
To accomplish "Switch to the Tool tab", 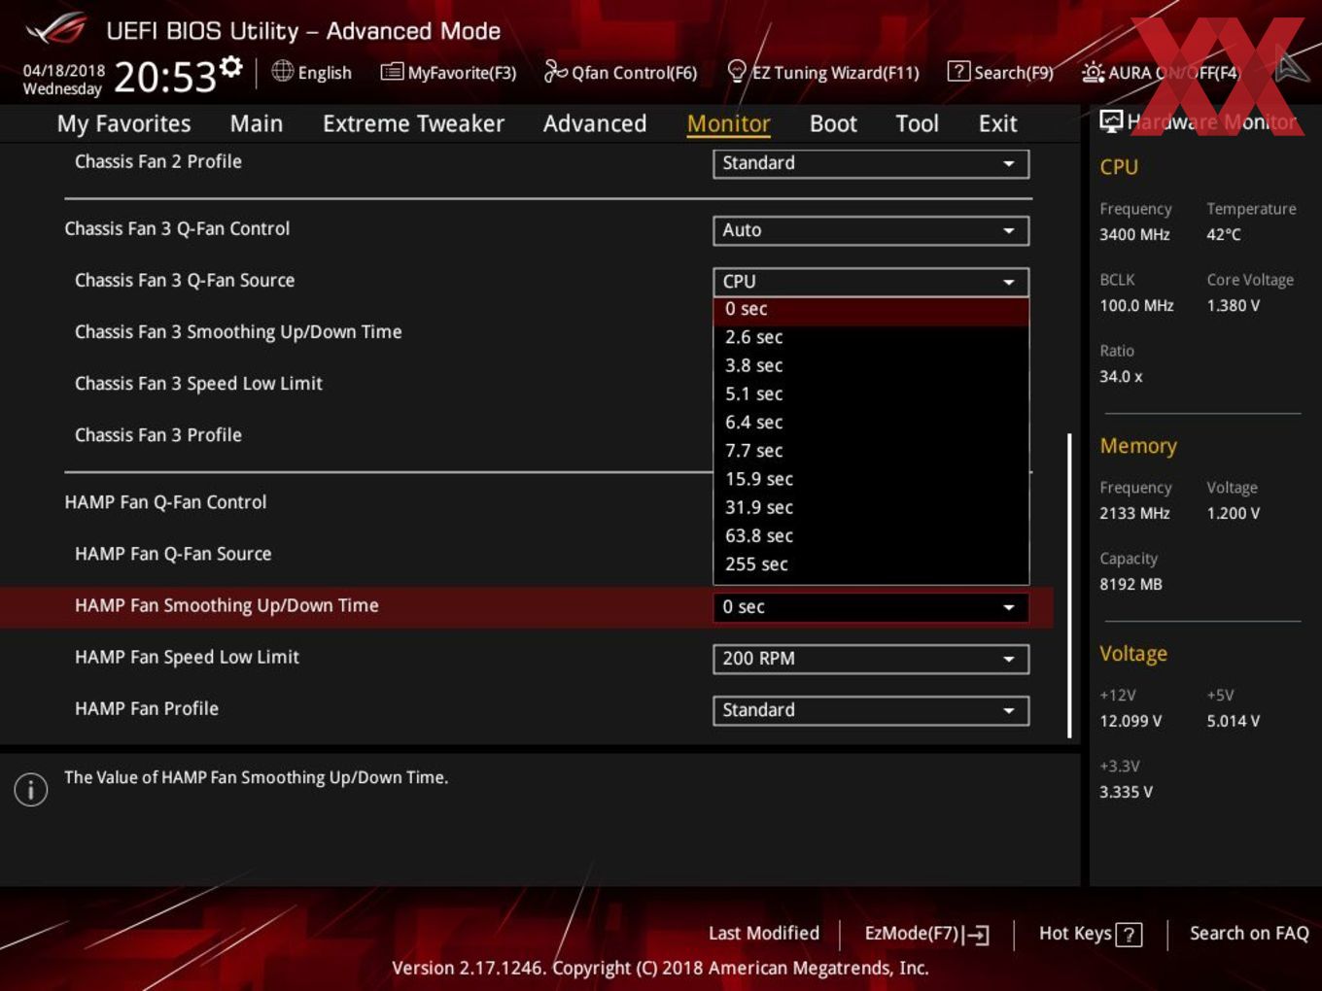I will coord(917,123).
